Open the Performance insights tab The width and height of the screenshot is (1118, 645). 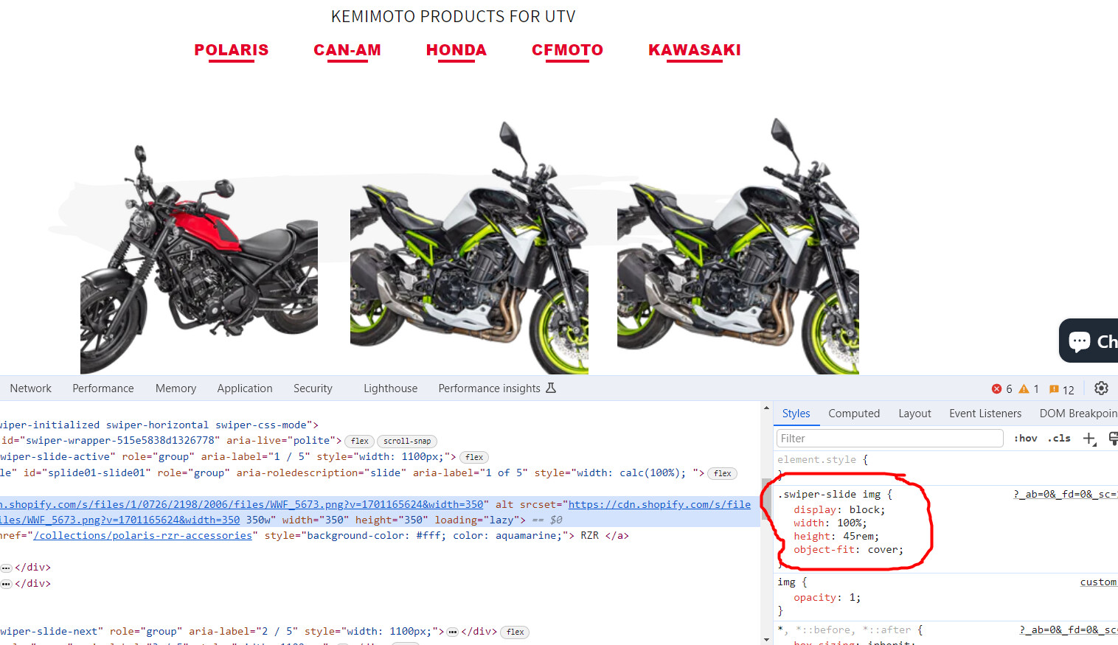[496, 388]
